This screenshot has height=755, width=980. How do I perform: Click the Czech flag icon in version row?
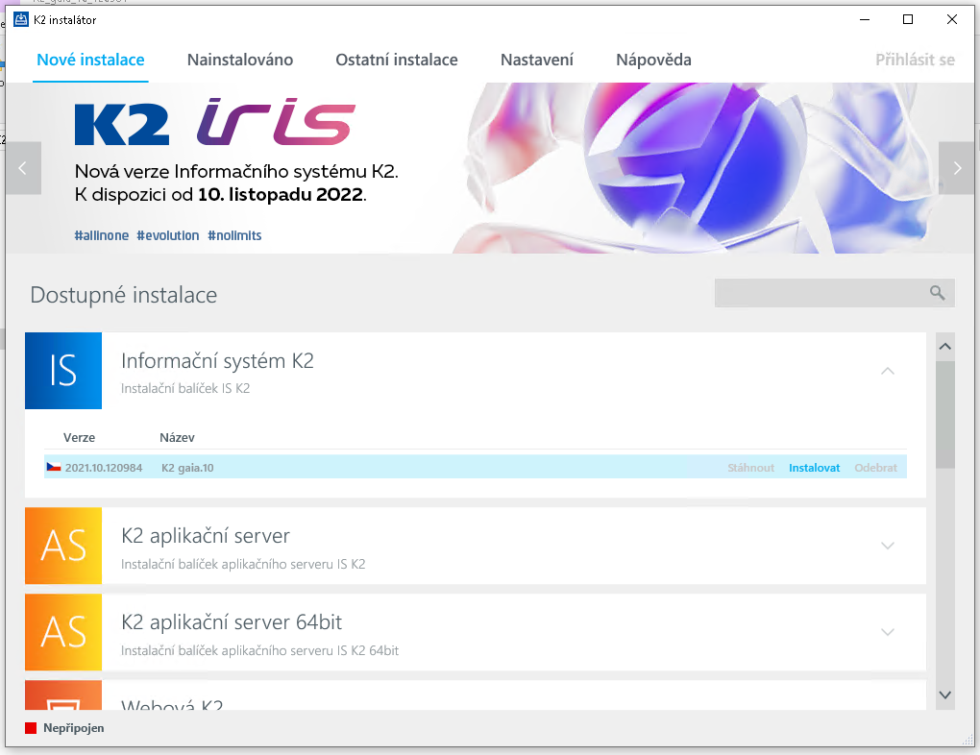pyautogui.click(x=54, y=468)
